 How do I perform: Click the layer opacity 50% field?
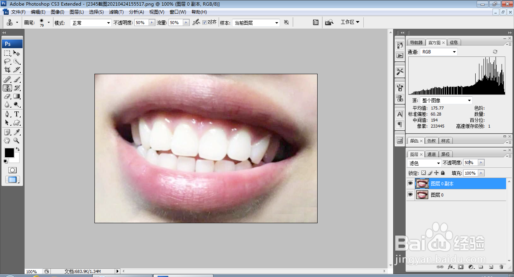coord(470,163)
